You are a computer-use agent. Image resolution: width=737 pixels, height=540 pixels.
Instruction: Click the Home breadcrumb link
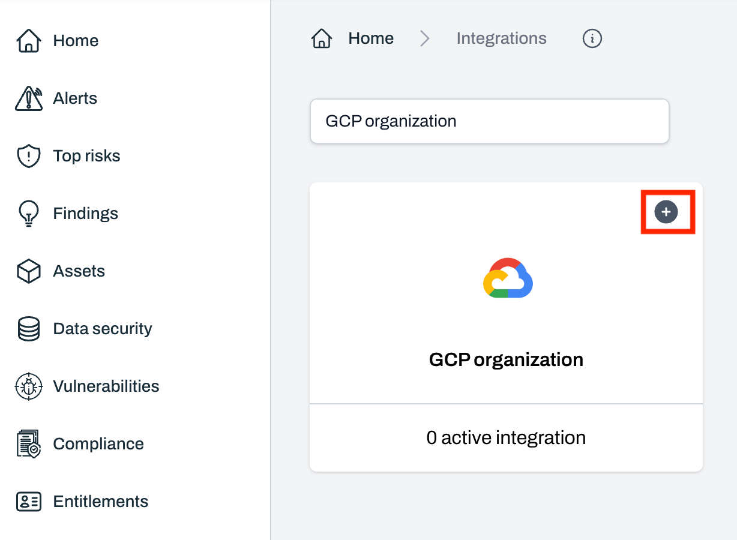[371, 38]
